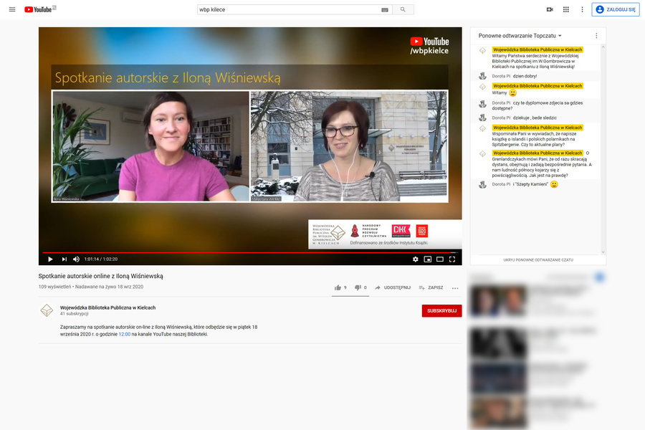645x430 pixels.
Task: Open the YouTube apps grid
Action: (566, 9)
